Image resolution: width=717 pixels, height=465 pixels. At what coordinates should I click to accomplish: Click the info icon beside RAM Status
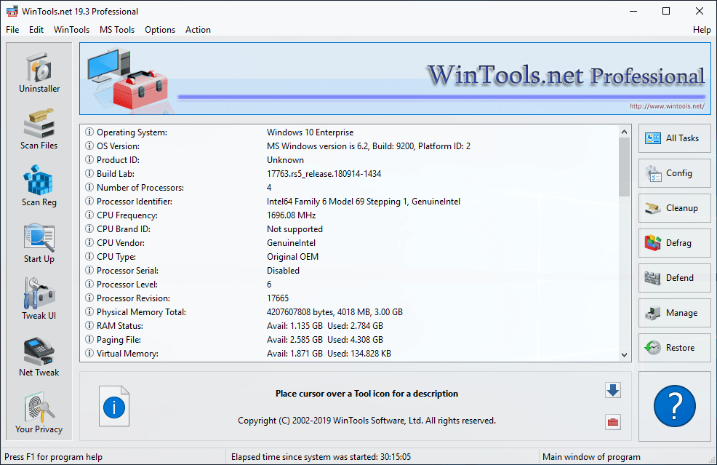tap(89, 325)
